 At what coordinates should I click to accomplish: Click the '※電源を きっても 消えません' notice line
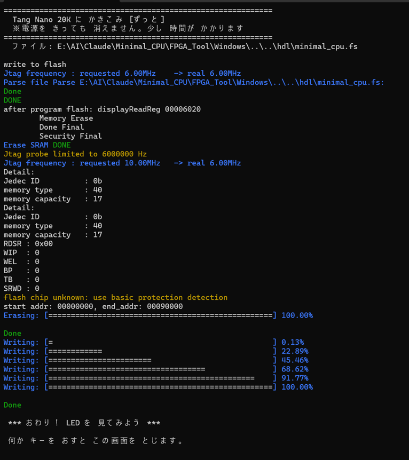click(x=128, y=28)
